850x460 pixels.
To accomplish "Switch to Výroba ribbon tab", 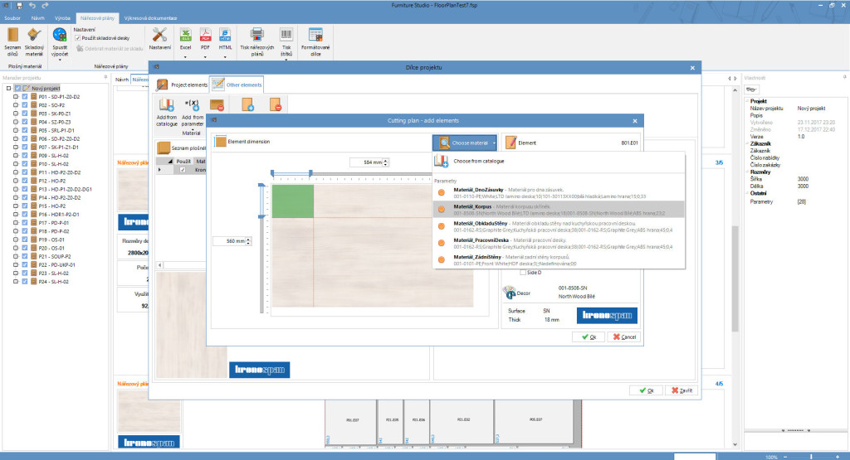I will [62, 18].
